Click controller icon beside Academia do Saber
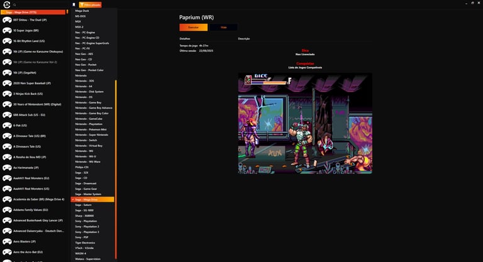483x262 pixels. pos(7,199)
